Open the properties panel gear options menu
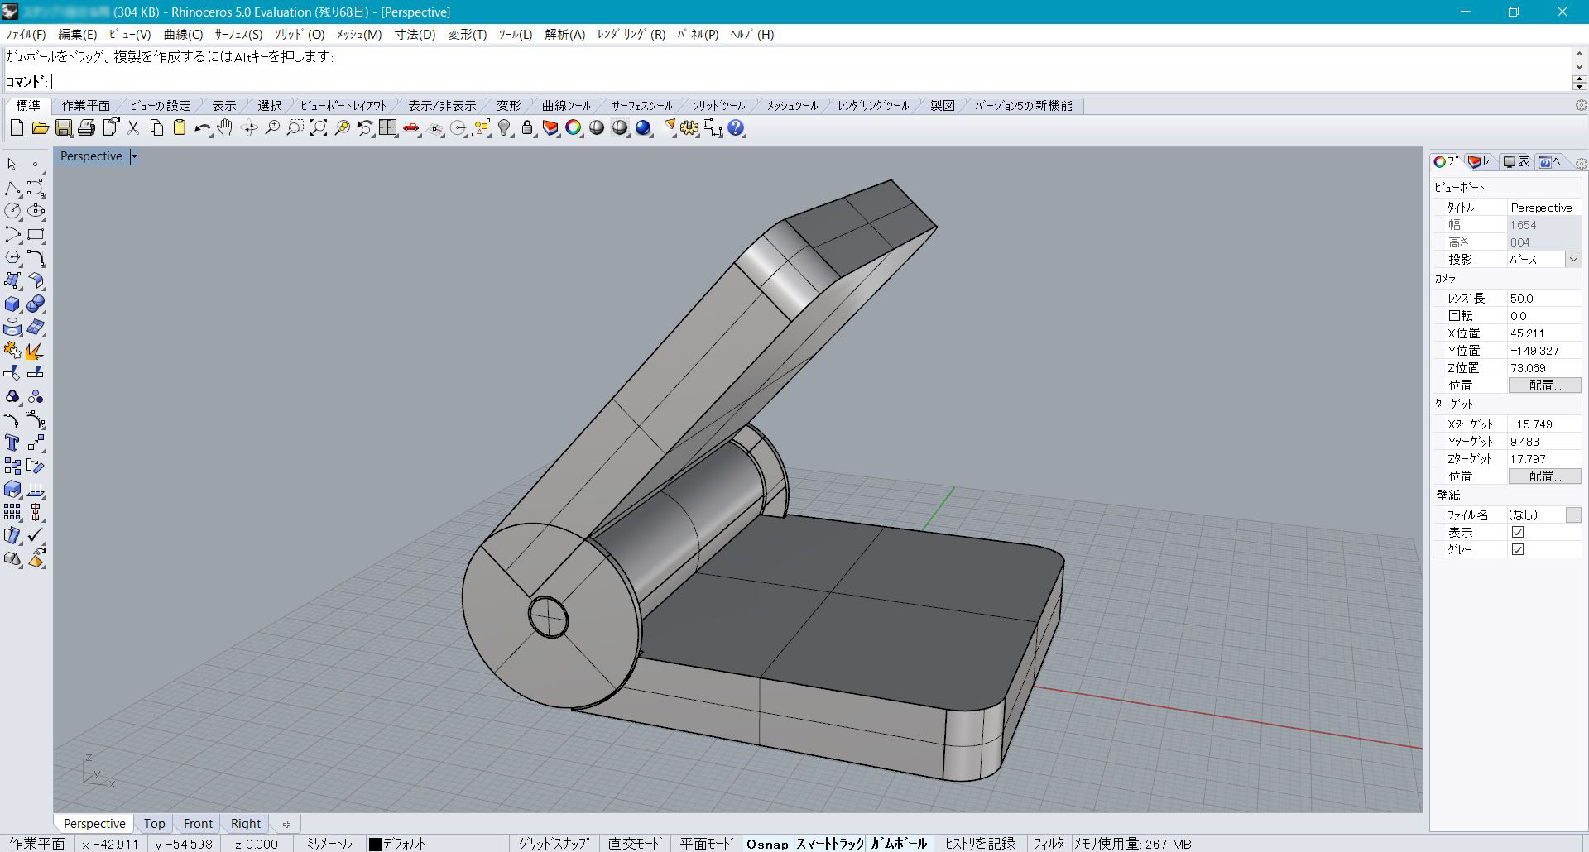 (x=1581, y=163)
